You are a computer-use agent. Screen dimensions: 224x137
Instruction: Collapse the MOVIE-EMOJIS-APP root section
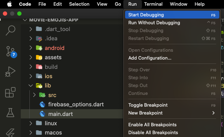(25, 20)
